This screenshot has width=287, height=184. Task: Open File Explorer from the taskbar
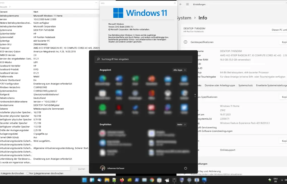(x=107, y=180)
